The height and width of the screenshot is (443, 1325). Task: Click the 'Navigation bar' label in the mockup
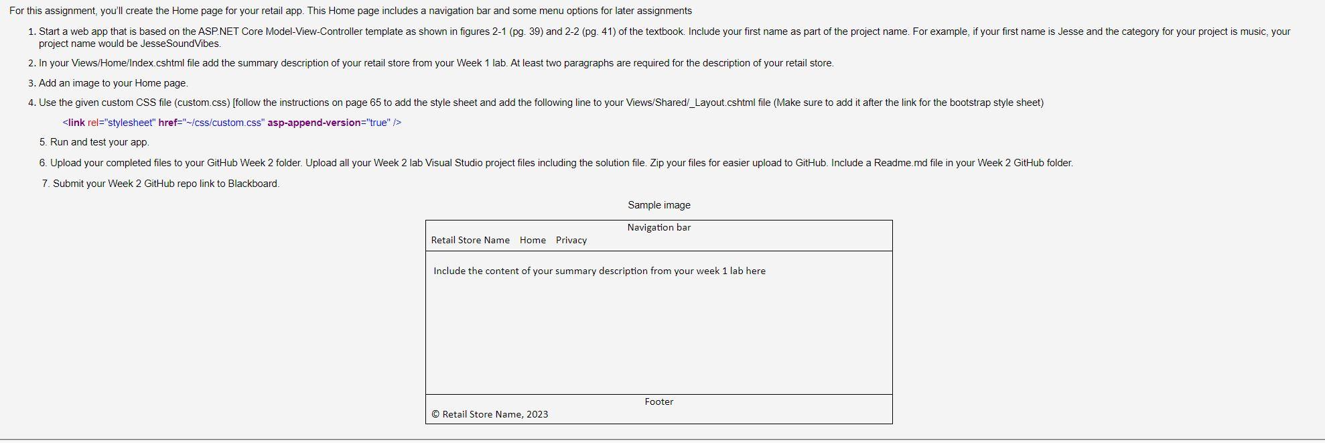point(658,227)
